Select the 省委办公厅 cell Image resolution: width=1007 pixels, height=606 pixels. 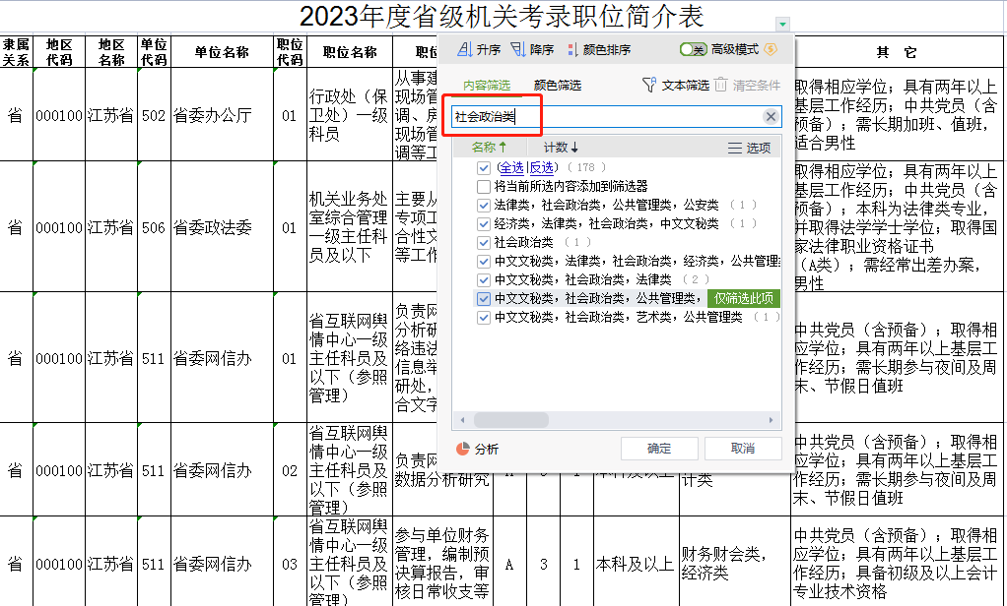(223, 115)
